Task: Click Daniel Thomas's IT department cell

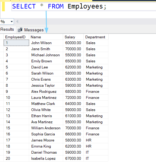Action: coord(96,152)
